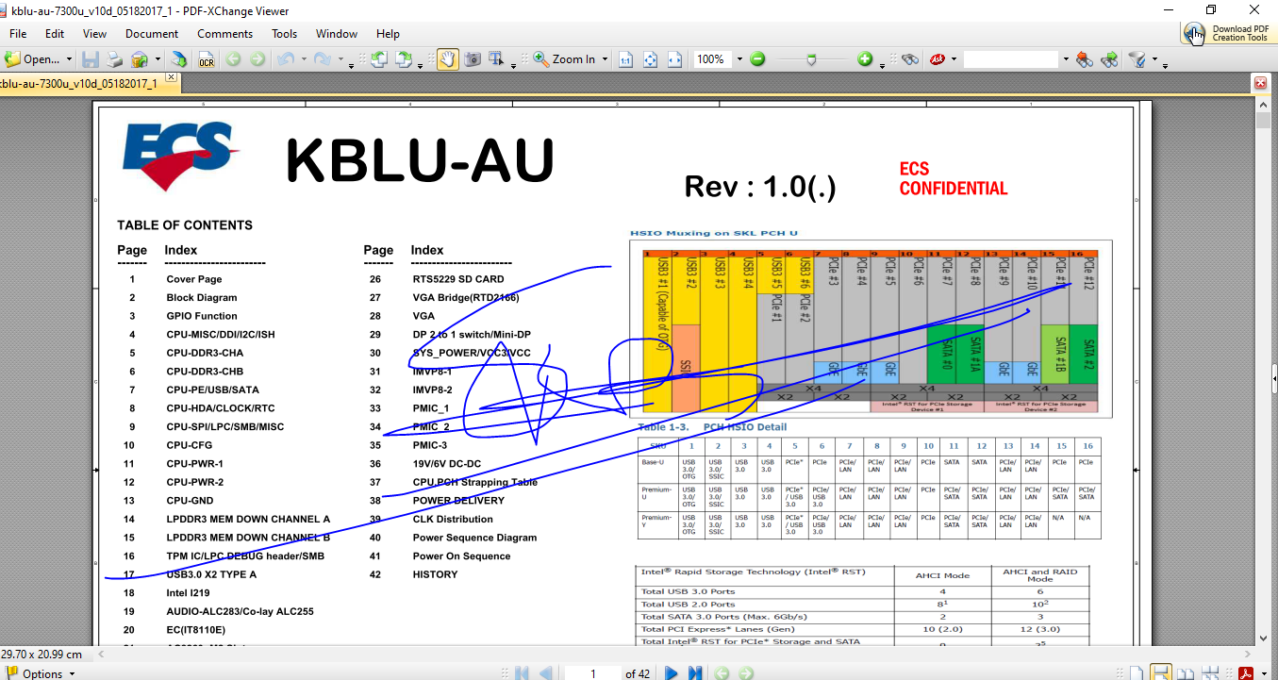The image size is (1278, 680).
Task: Click the binoculars Find icon
Action: [910, 59]
